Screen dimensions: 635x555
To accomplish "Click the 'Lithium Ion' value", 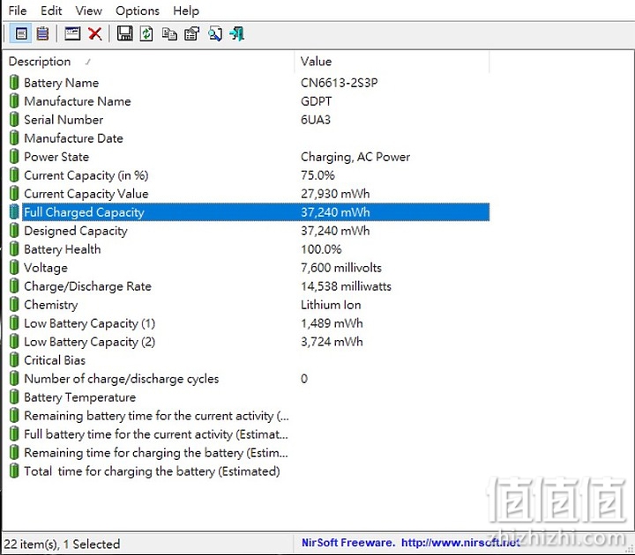I will pos(331,305).
